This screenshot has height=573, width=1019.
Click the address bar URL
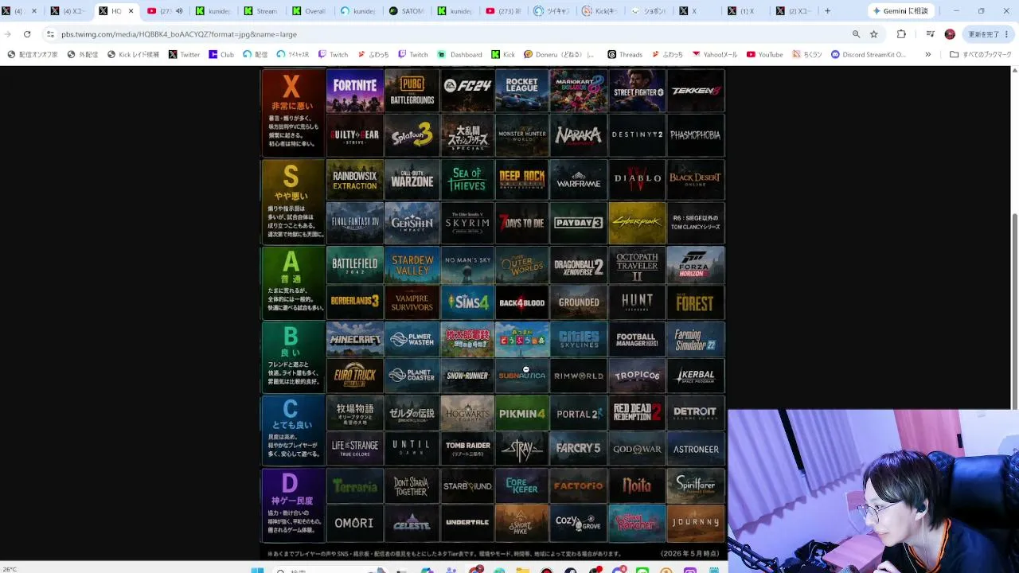(x=179, y=34)
